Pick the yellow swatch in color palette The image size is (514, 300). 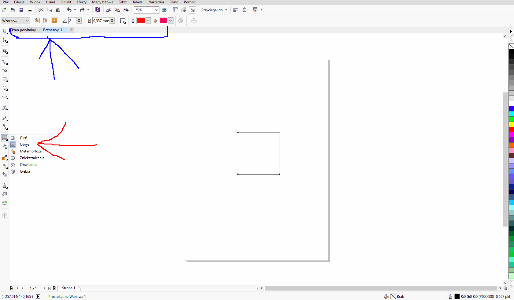click(x=511, y=124)
